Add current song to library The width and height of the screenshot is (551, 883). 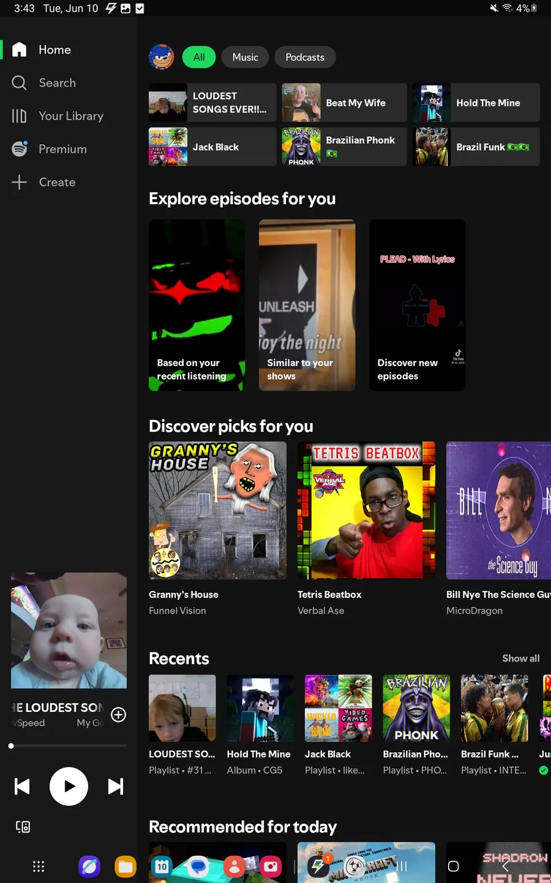click(118, 715)
